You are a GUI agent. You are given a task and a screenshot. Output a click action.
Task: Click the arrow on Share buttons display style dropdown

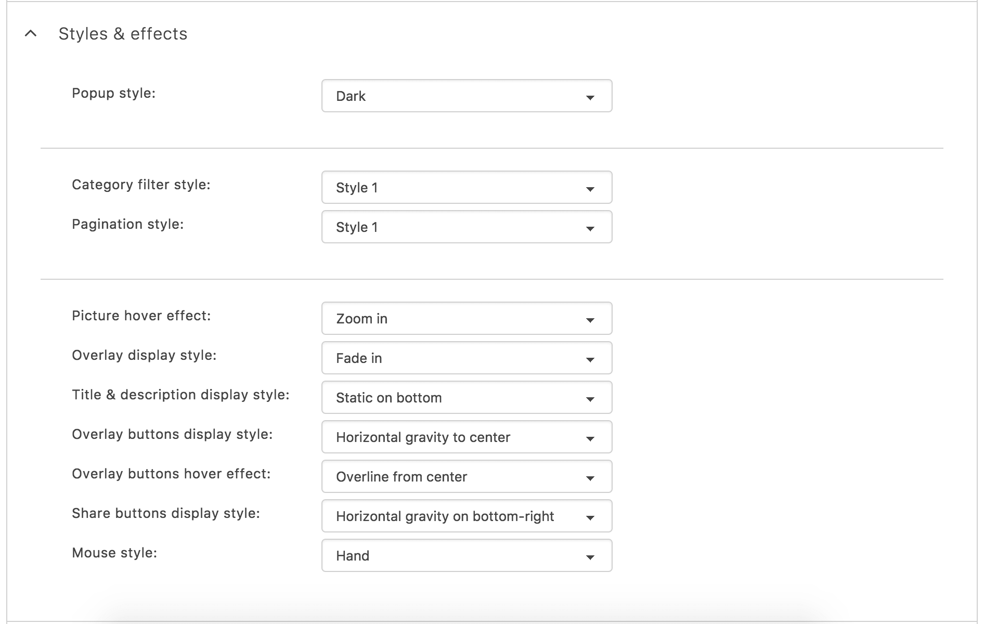590,517
